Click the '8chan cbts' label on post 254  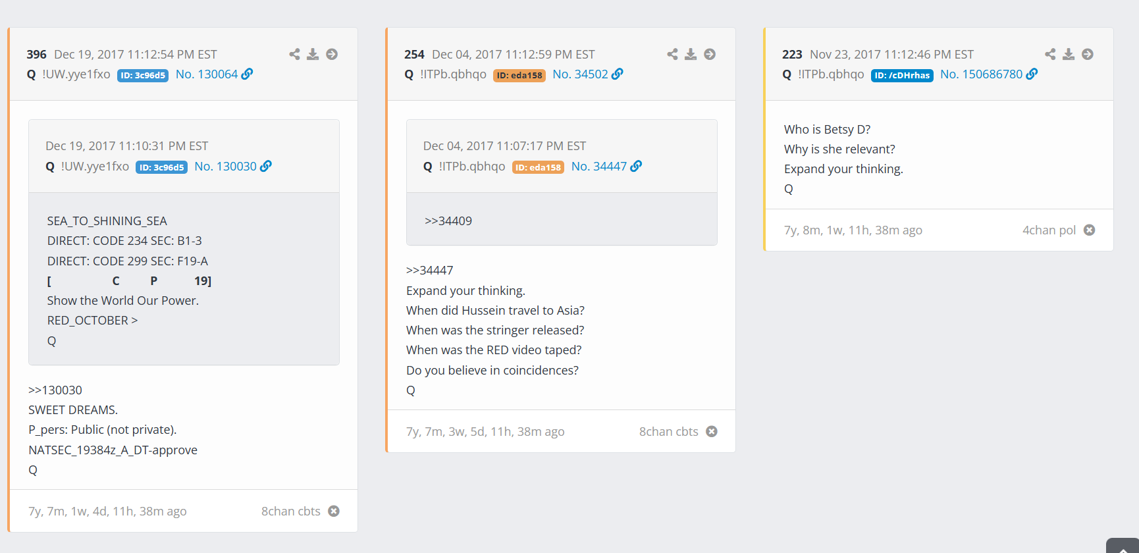[x=669, y=432]
